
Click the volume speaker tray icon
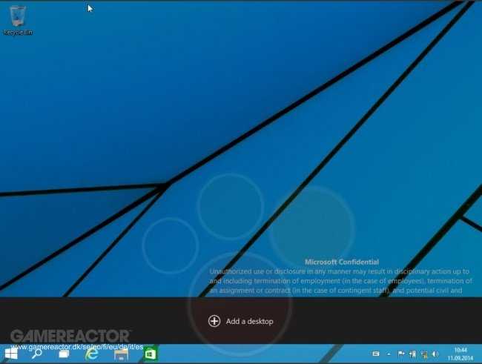(435, 354)
